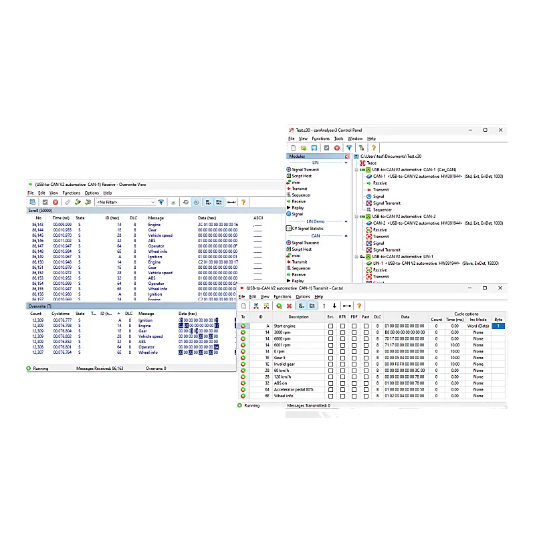Enable the Ext. checkbox for Start engine
The width and height of the screenshot is (535, 535).
[x=330, y=326]
